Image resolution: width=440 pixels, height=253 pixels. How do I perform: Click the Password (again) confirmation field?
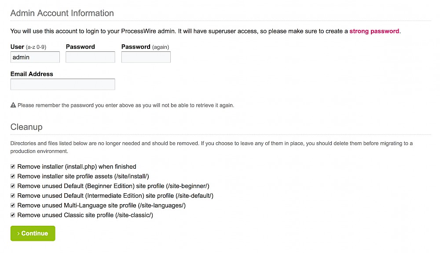coord(146,57)
